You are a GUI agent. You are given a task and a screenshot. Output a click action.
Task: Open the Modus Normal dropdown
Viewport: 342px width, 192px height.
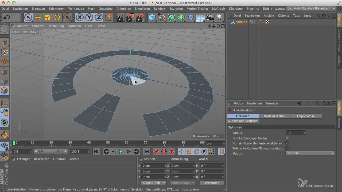click(310, 153)
